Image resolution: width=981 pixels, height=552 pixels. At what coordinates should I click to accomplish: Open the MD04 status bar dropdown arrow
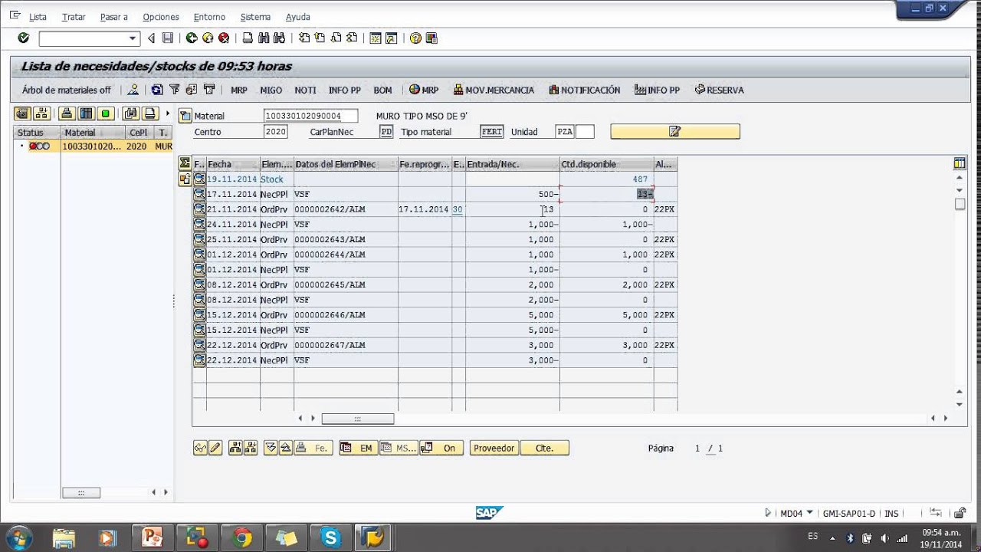point(810,513)
